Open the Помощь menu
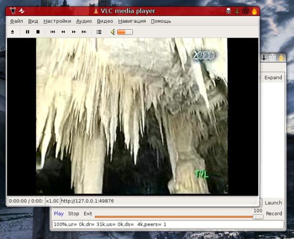Viewport: 294px width, 239px height. click(x=161, y=21)
